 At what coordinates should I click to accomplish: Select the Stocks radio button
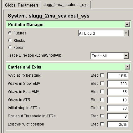coord(10,40)
